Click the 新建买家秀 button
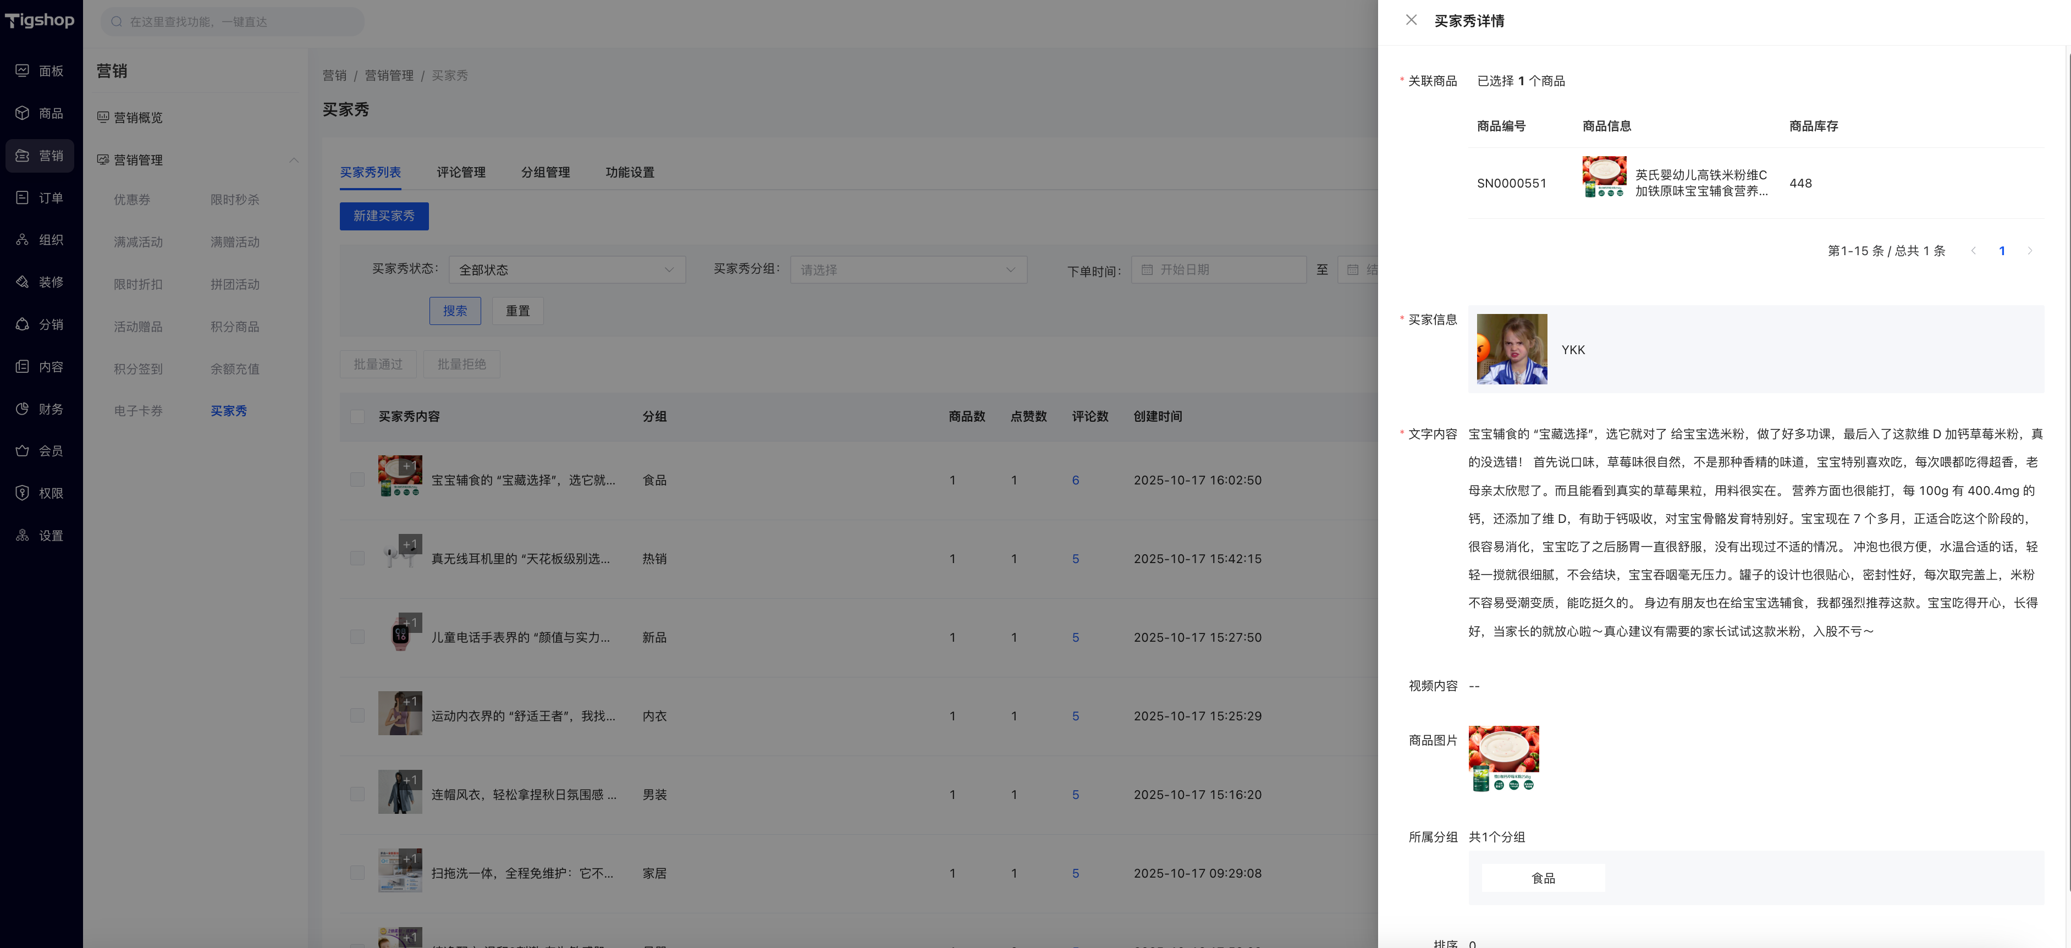Screen dimensions: 2071x948 (x=383, y=216)
